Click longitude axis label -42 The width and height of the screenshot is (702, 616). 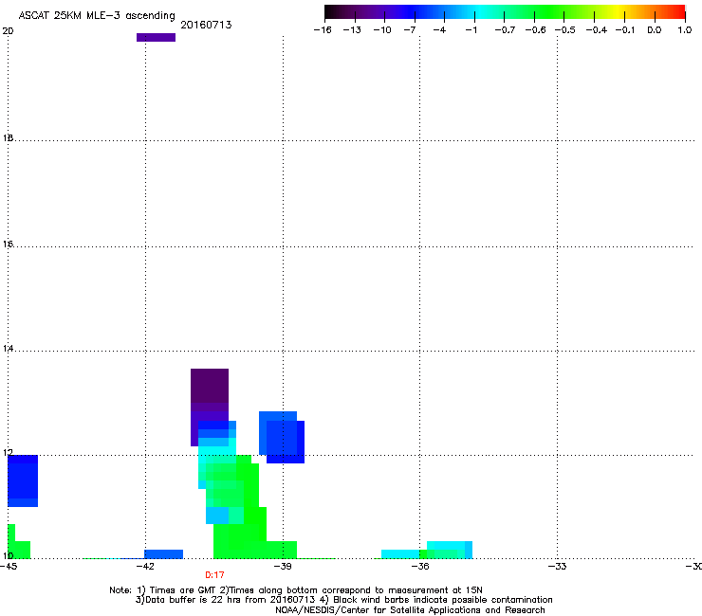[x=145, y=567]
